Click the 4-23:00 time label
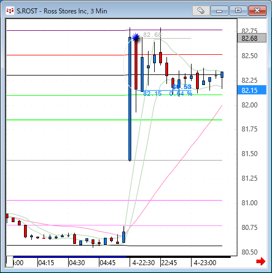The height and width of the screenshot is (273, 272). [205, 263]
